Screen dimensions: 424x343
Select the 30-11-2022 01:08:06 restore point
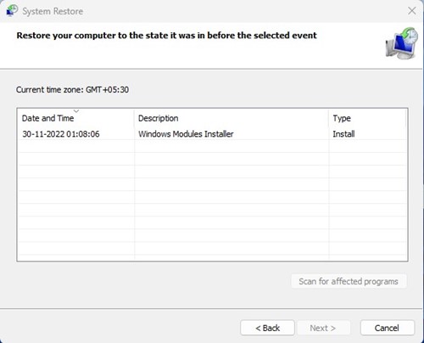click(212, 133)
